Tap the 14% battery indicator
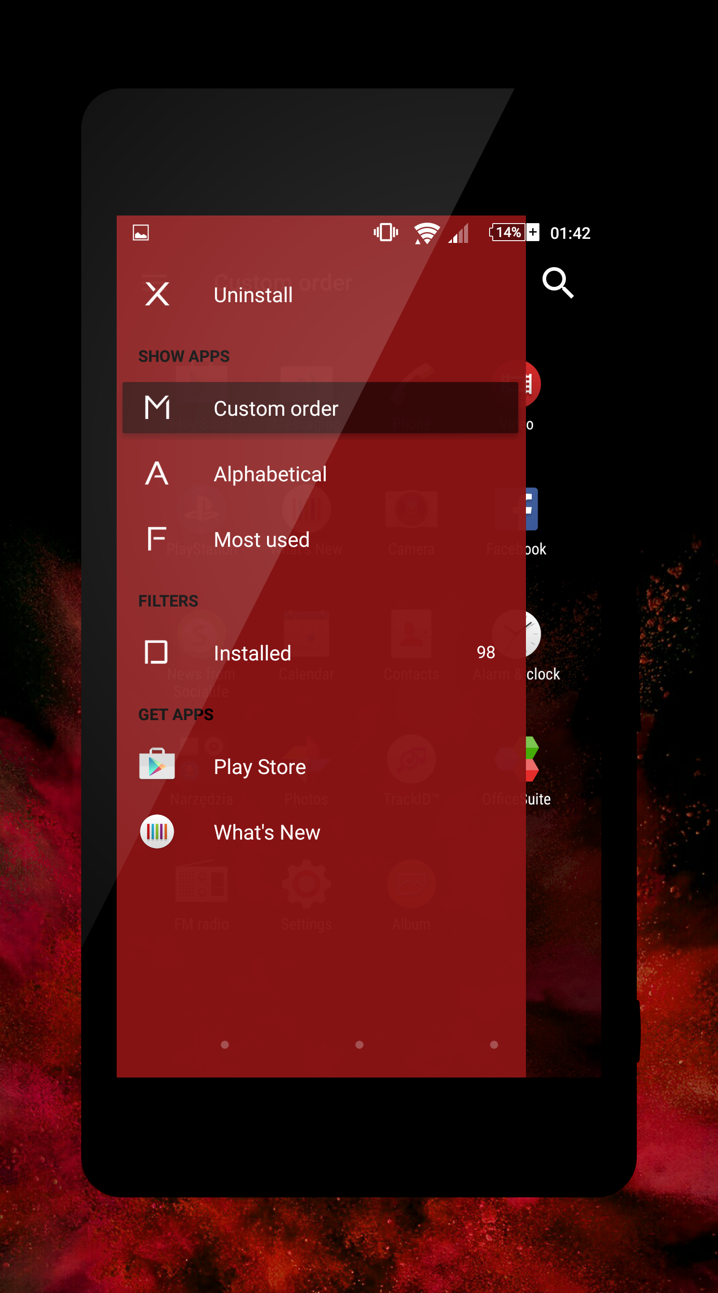The width and height of the screenshot is (718, 1293). [514, 233]
